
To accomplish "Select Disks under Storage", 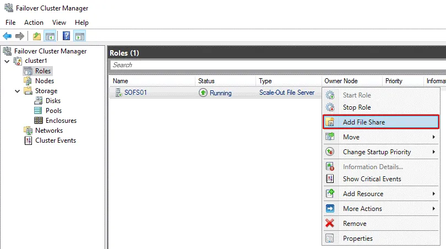I will tap(53, 101).
